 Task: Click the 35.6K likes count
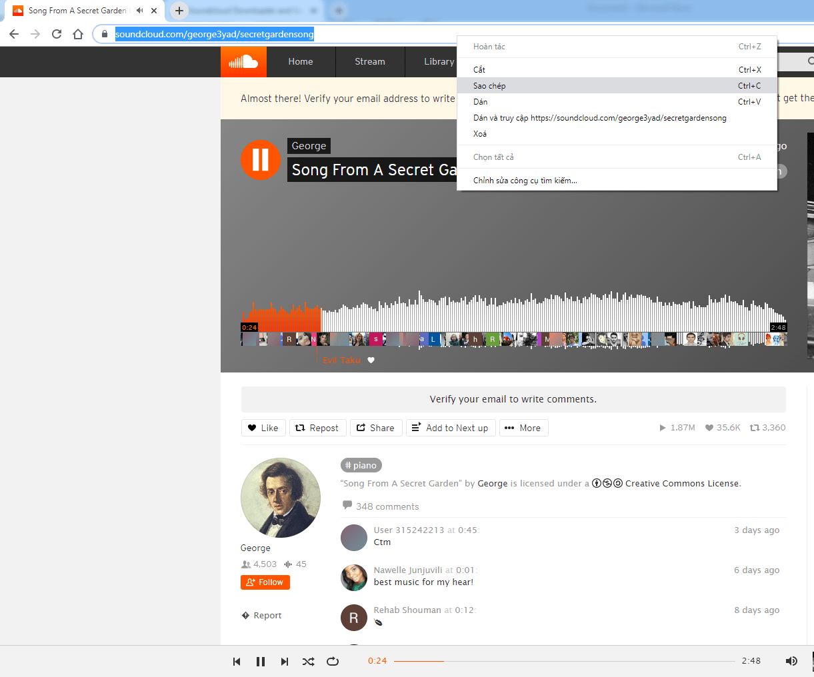(x=723, y=428)
